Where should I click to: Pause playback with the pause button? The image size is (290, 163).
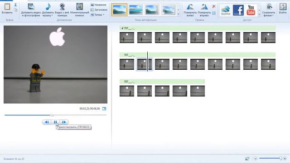55,122
